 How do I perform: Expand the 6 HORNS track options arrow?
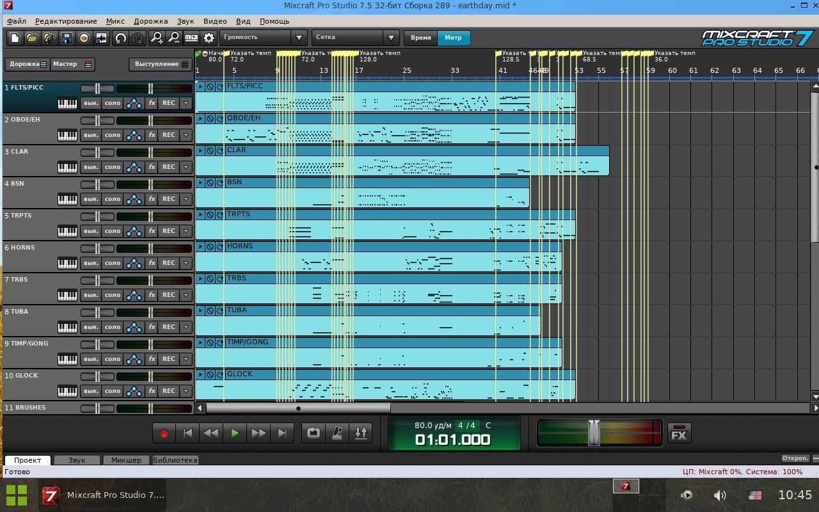click(x=186, y=263)
